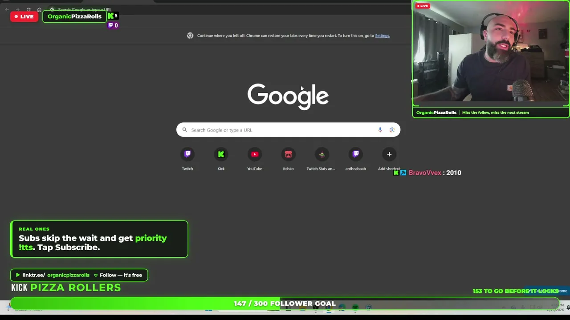Launch Google Lens image search icon

point(392,130)
